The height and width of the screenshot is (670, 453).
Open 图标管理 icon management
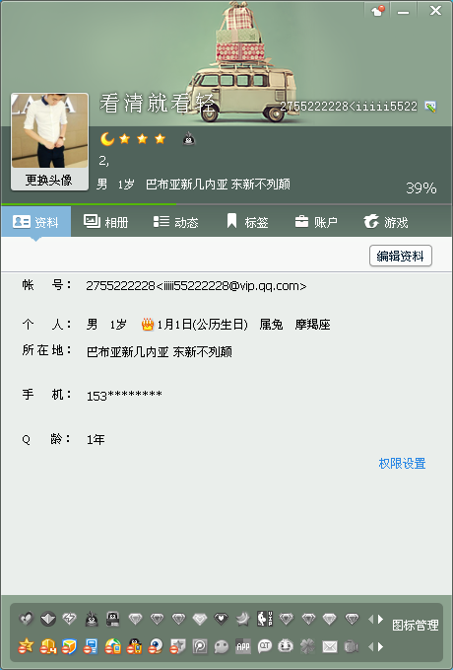coord(415,626)
